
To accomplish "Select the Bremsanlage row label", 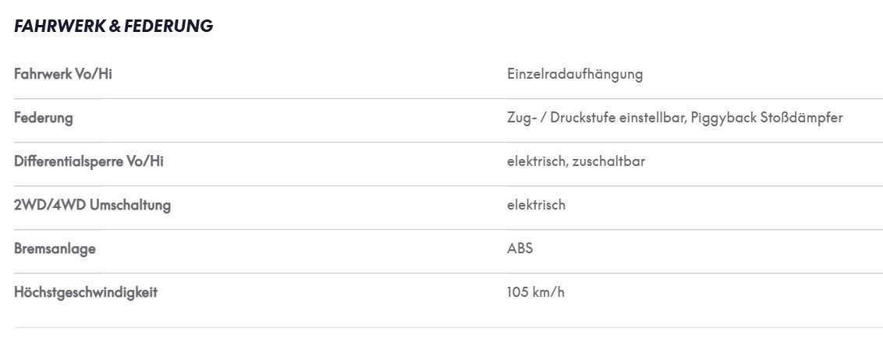I will point(55,249).
